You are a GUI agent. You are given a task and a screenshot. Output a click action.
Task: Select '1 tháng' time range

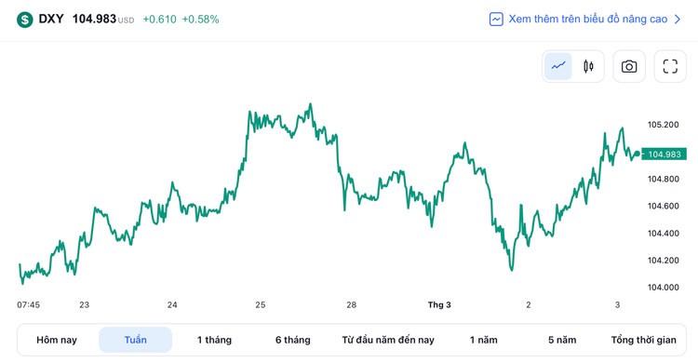pos(214,340)
